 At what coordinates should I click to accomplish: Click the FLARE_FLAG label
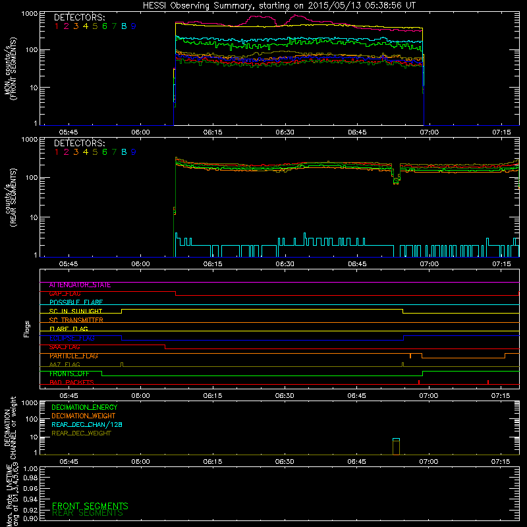click(x=69, y=329)
